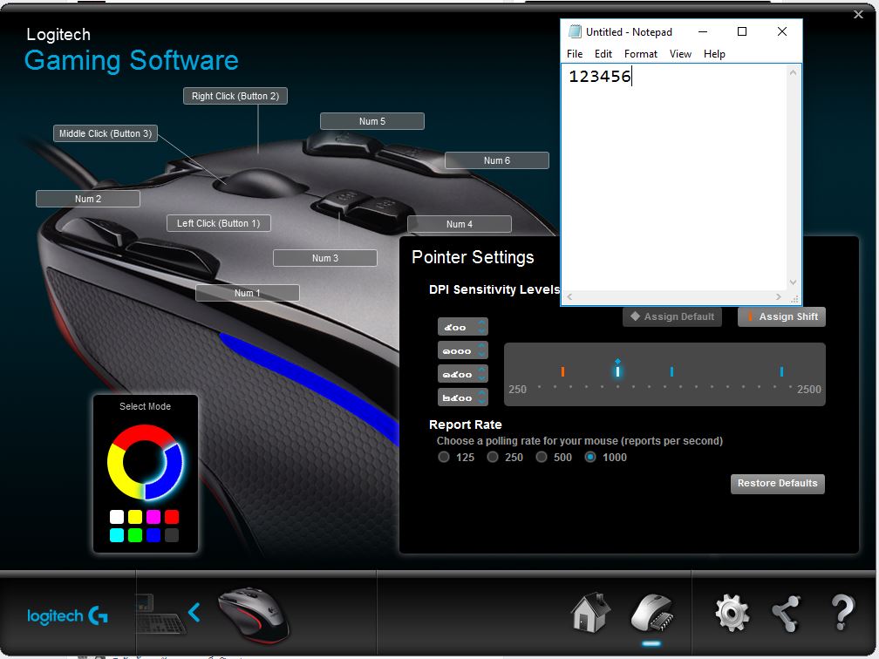
Task: Select the 500 report rate option
Action: [542, 458]
